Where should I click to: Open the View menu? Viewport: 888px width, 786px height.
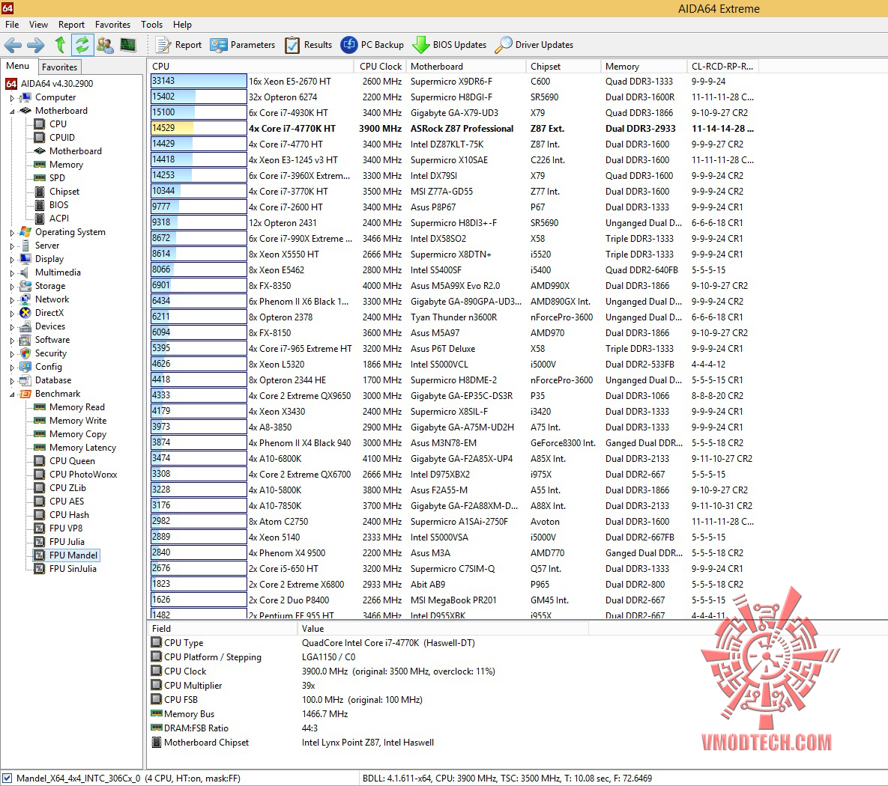(38, 25)
